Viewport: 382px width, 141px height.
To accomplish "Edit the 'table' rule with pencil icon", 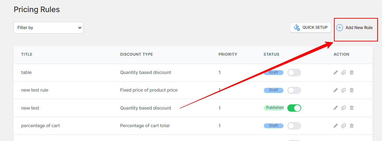I will point(335,73).
